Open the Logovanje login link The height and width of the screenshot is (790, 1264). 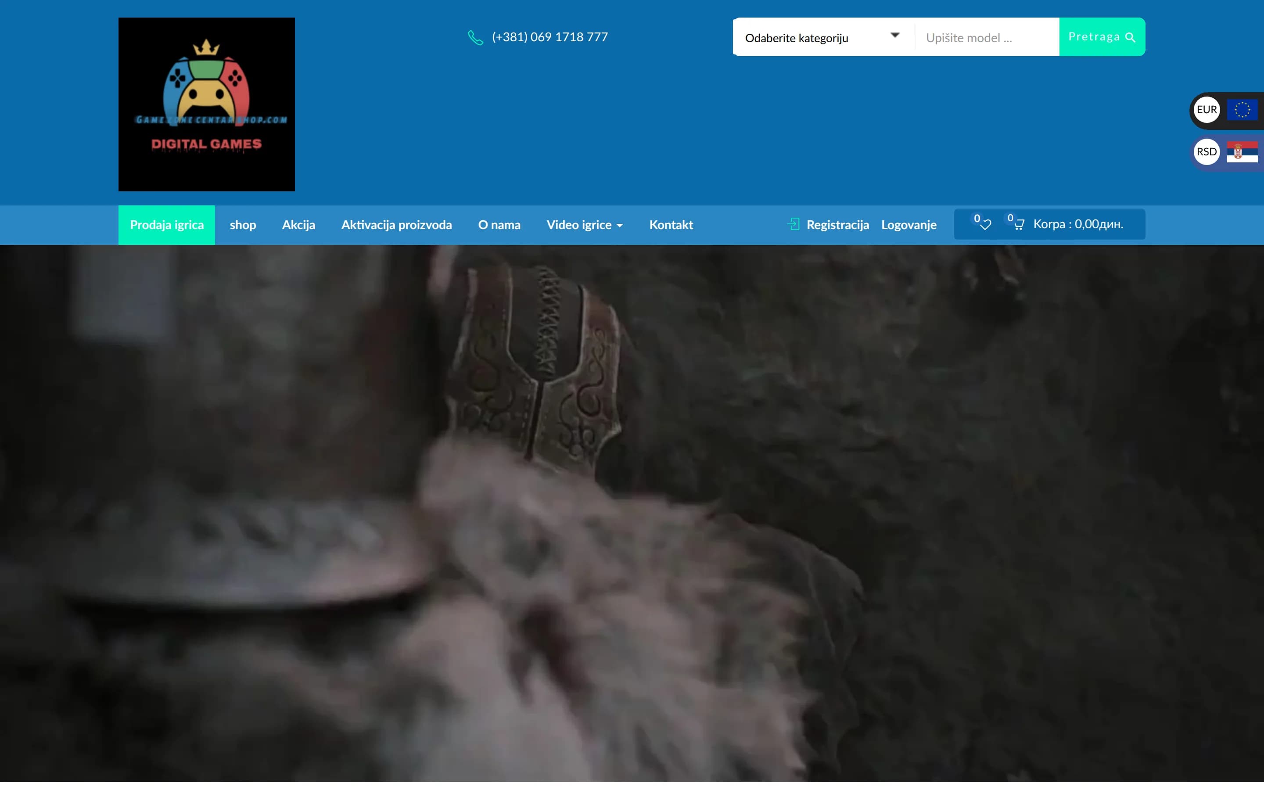(909, 225)
